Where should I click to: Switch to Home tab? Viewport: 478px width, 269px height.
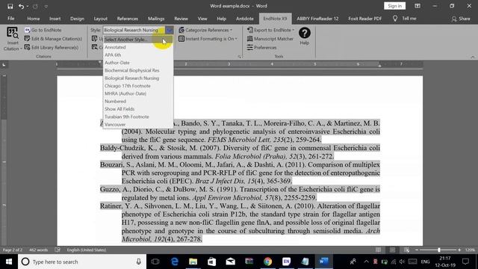(33, 19)
